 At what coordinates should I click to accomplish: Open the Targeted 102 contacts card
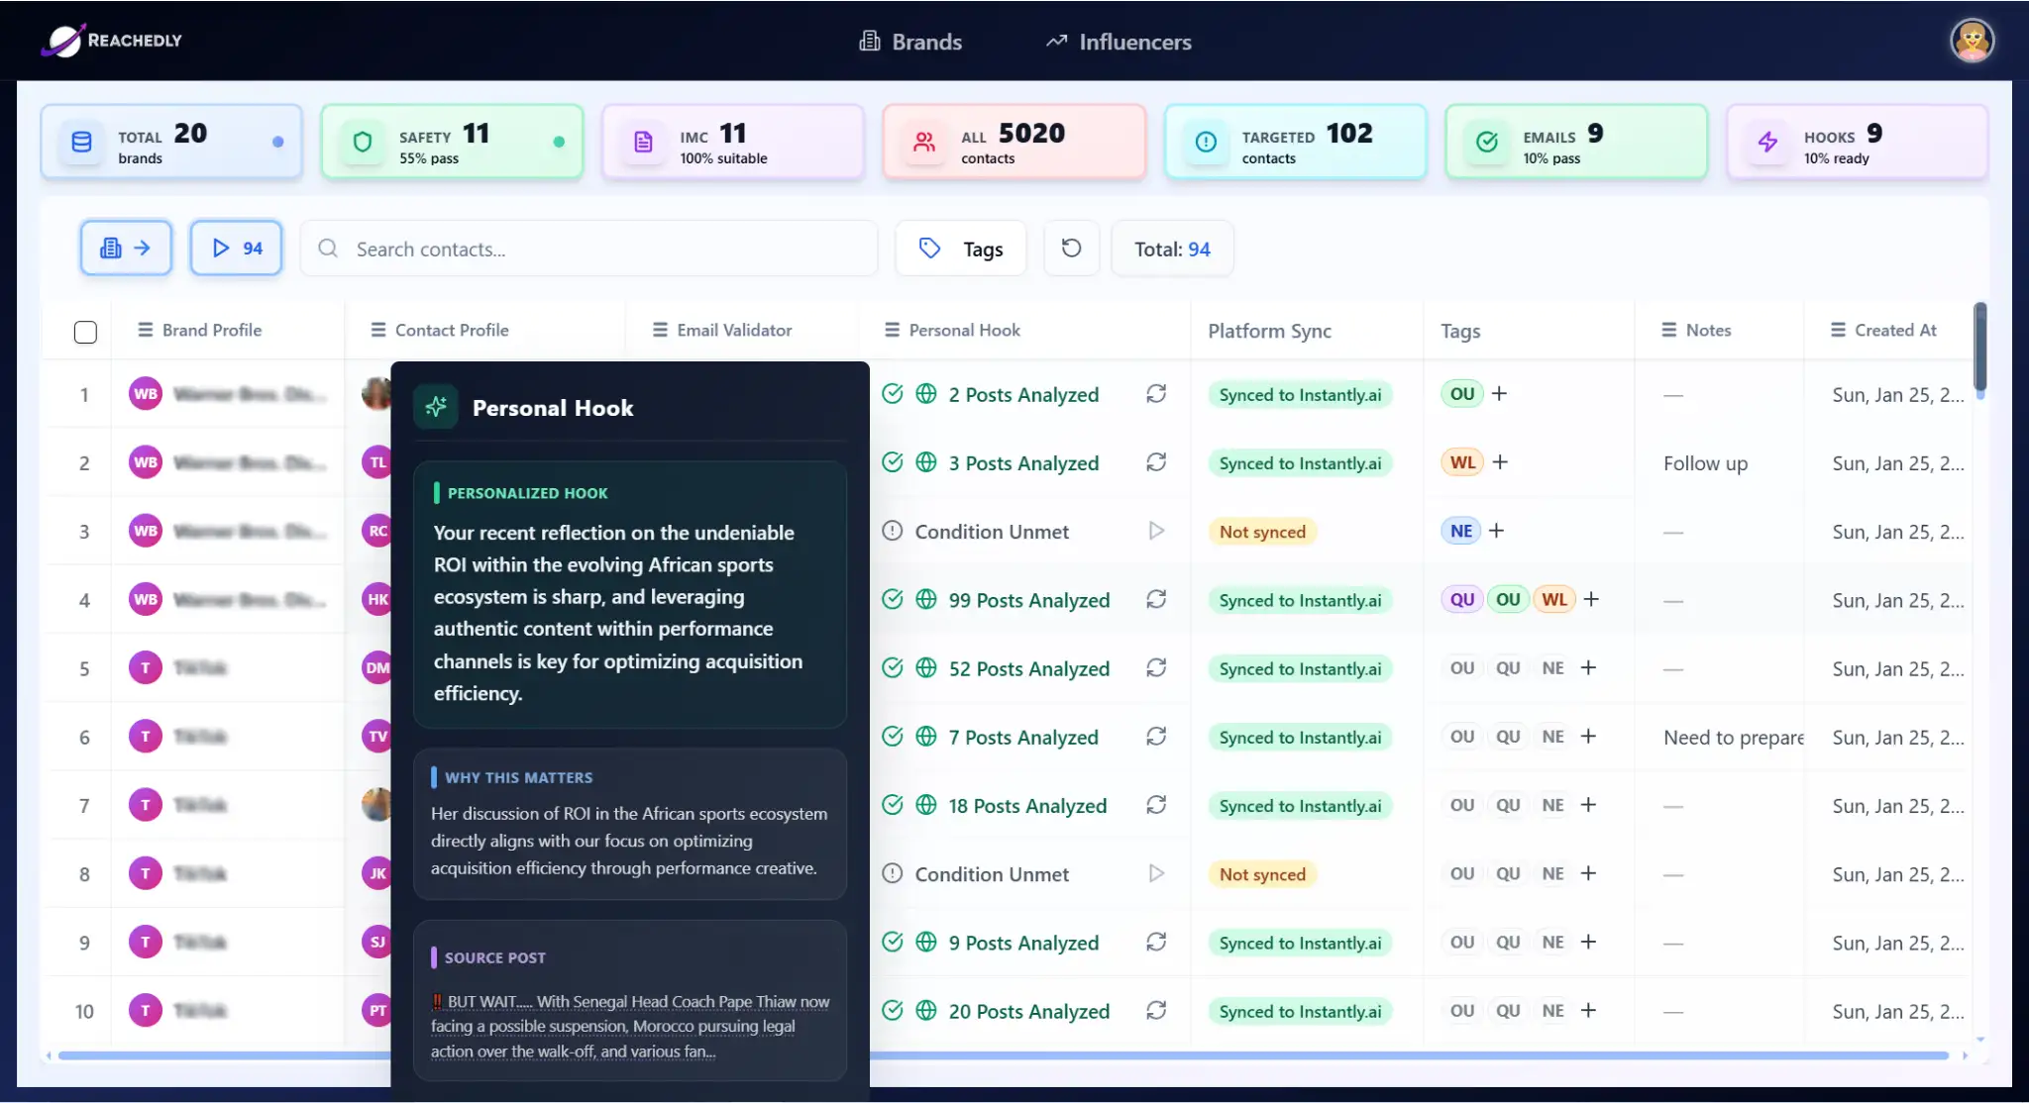pos(1296,143)
